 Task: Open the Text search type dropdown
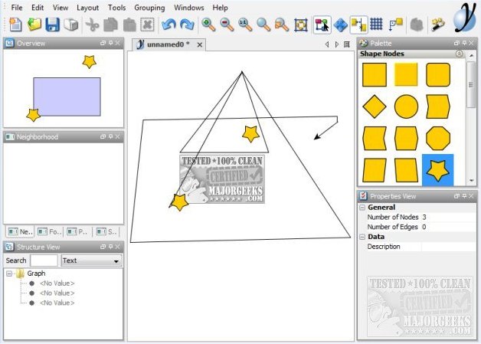coord(91,260)
